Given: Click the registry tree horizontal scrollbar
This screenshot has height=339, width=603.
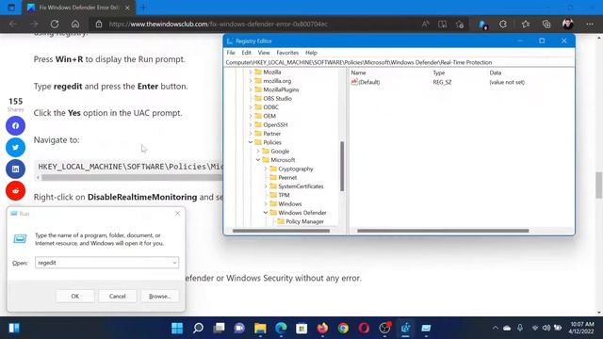Looking at the screenshot, I should pos(281,231).
